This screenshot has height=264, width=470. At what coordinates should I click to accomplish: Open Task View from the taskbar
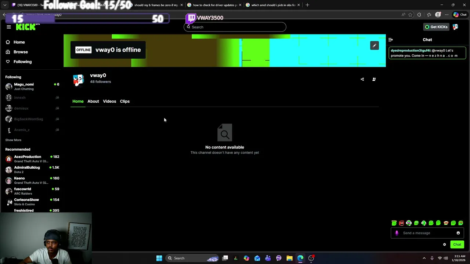[225, 258]
